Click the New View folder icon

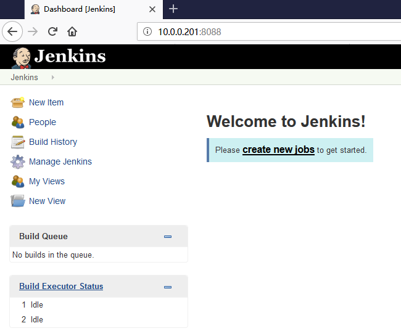(18, 201)
